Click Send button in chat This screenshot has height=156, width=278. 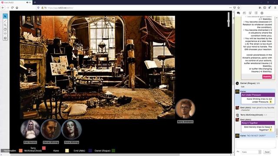[267, 152]
